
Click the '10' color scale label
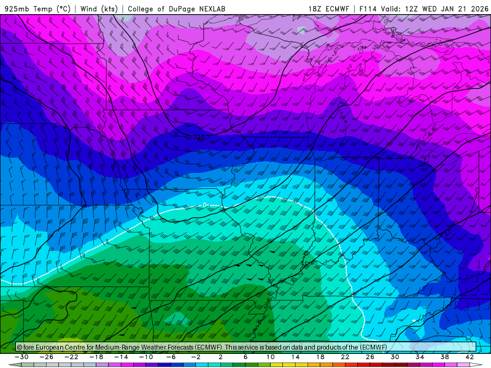pos(271,357)
